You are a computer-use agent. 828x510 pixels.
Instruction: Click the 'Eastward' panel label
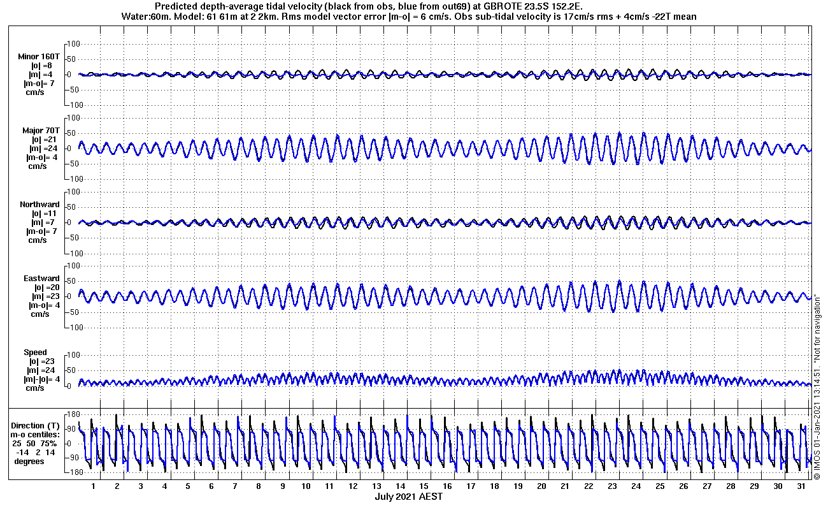click(x=41, y=279)
